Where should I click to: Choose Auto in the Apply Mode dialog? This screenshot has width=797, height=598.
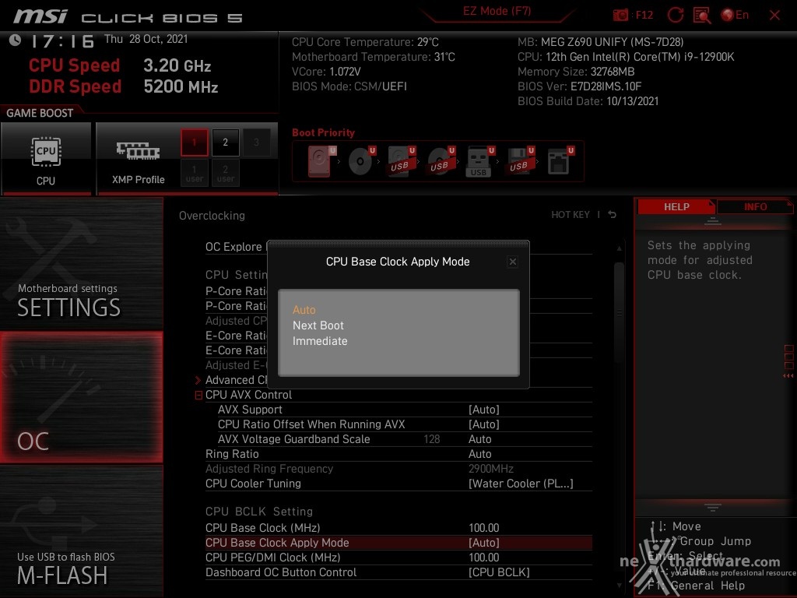304,310
